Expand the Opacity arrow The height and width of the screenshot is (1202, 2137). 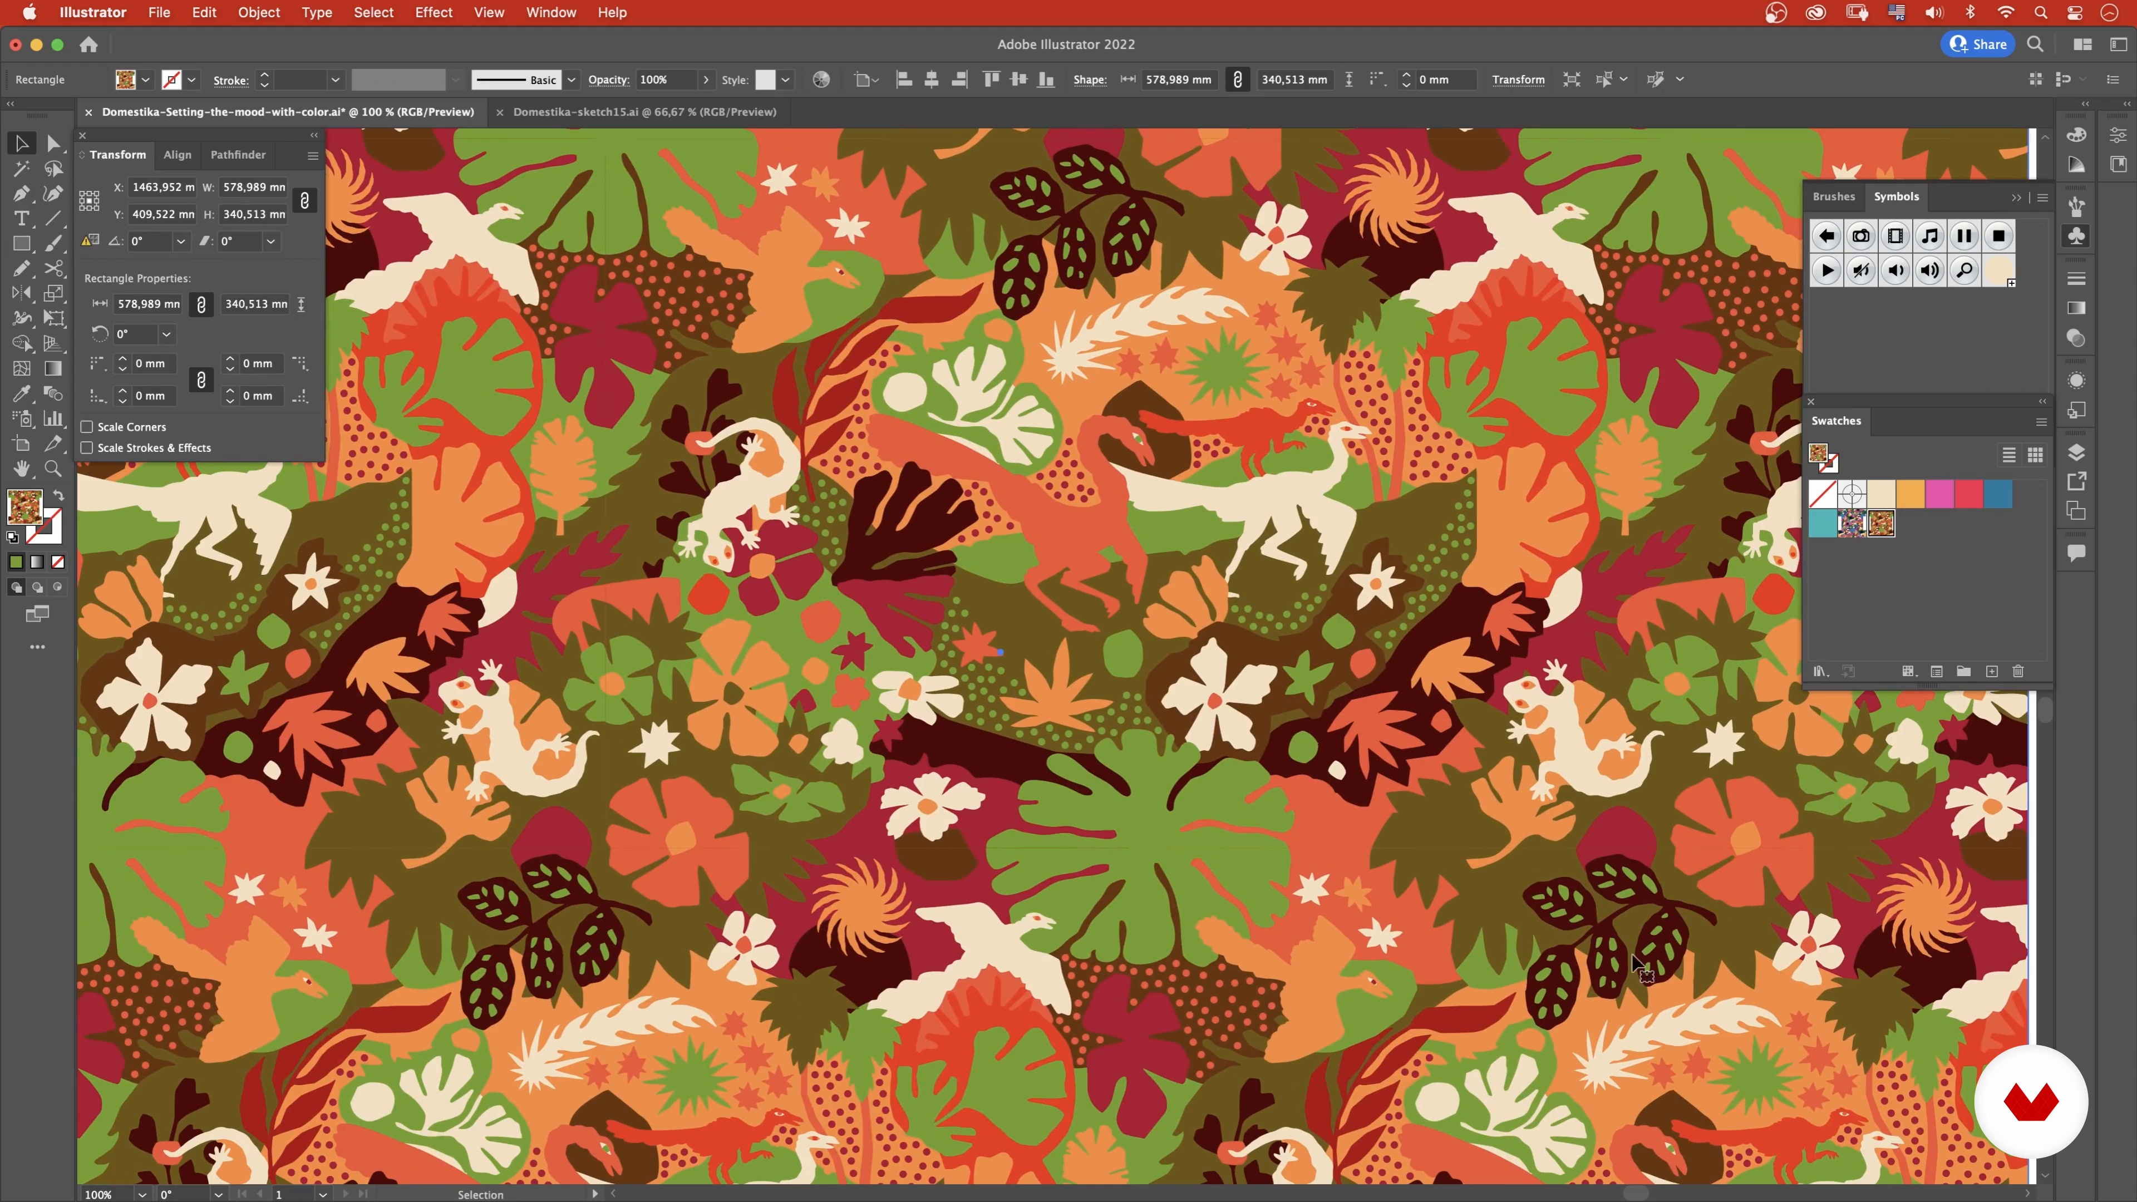click(x=705, y=80)
